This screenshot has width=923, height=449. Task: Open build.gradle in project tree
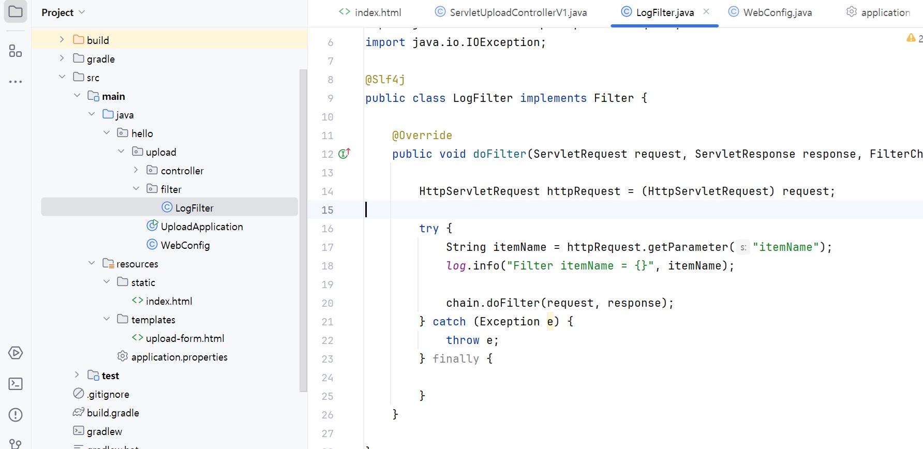tap(113, 413)
